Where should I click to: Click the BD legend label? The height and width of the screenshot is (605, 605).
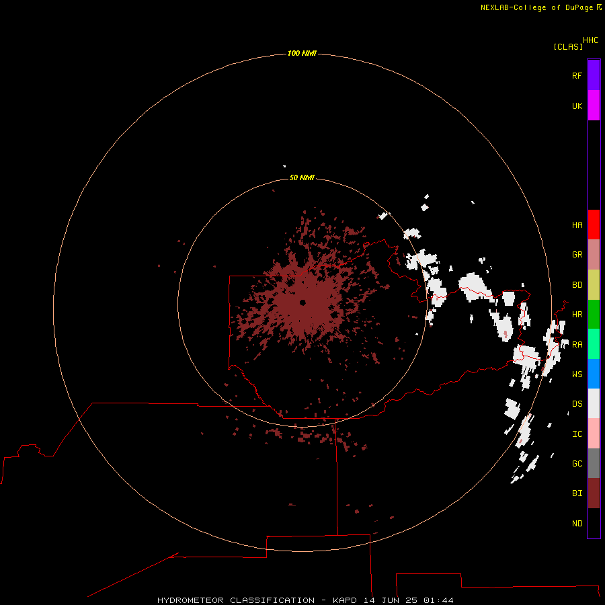click(x=577, y=285)
